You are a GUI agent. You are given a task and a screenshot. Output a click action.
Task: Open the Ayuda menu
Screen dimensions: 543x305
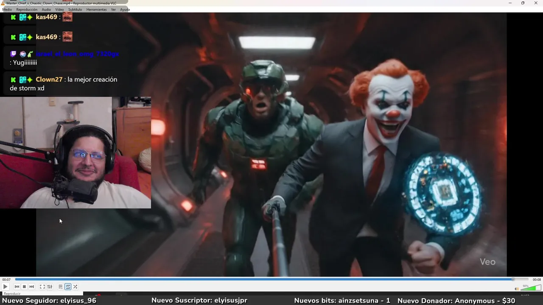(125, 9)
